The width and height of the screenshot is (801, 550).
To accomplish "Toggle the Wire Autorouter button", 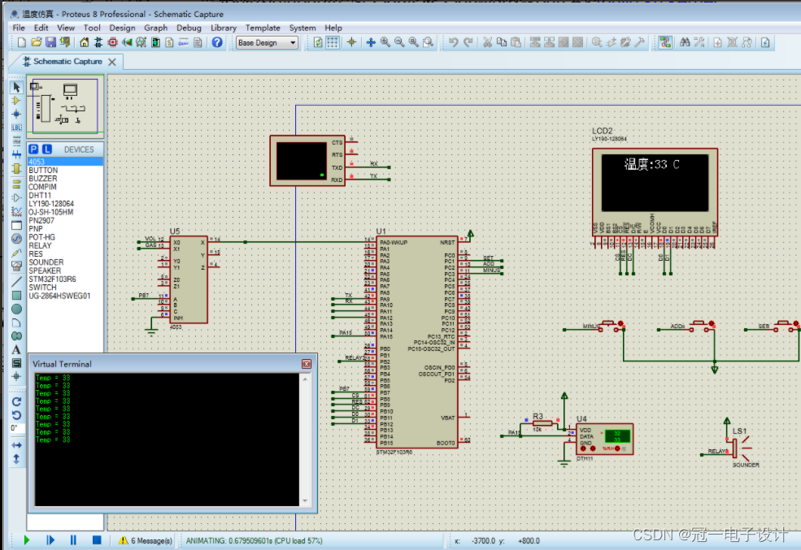I will pos(665,42).
